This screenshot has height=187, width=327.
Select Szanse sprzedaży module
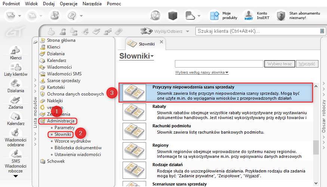[60, 81]
